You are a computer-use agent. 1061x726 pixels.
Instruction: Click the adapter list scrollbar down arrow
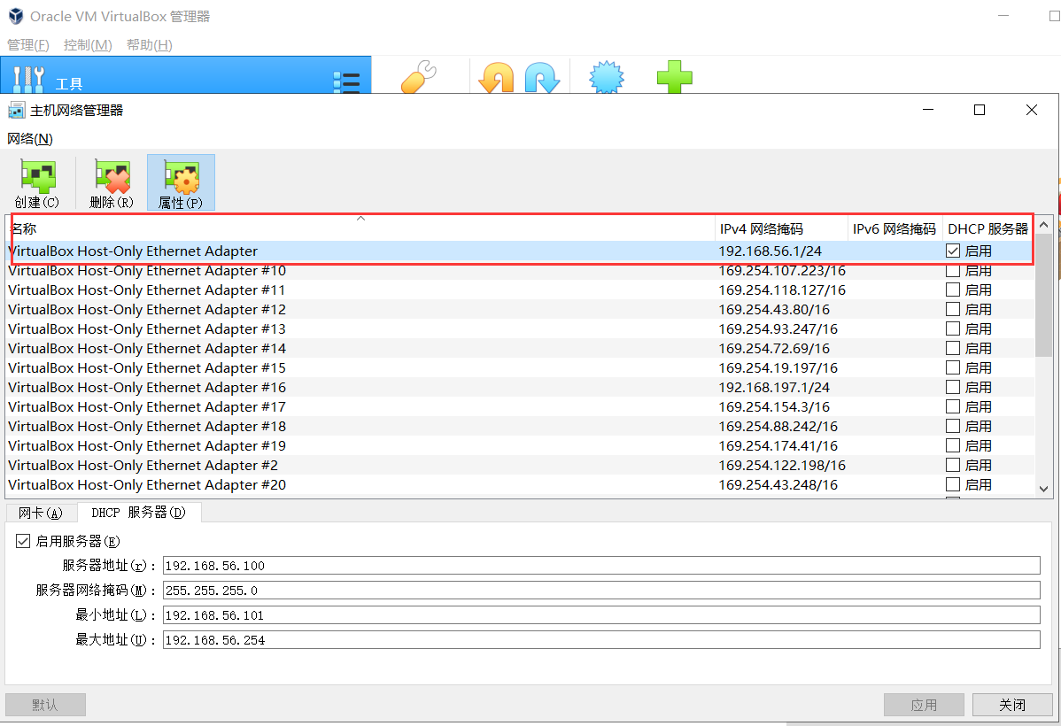pyautogui.click(x=1043, y=489)
